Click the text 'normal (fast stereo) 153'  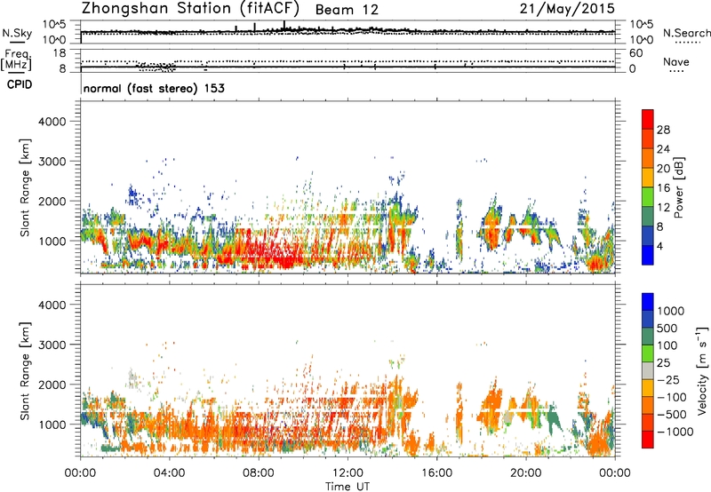tap(154, 88)
